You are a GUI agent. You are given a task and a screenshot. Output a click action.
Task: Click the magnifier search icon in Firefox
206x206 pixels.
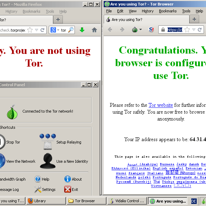pos(71,30)
